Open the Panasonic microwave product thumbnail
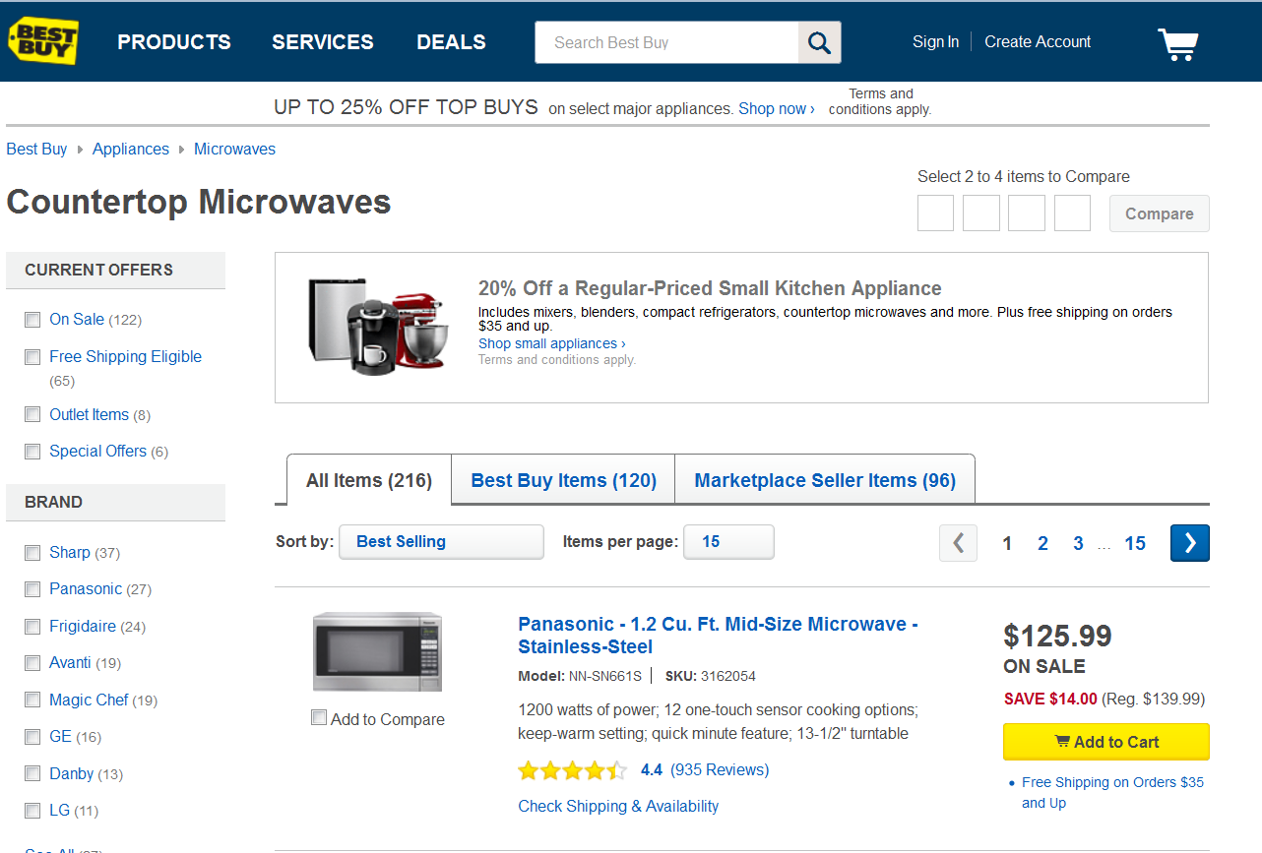Screen dimensions: 1262x853 click(377, 651)
